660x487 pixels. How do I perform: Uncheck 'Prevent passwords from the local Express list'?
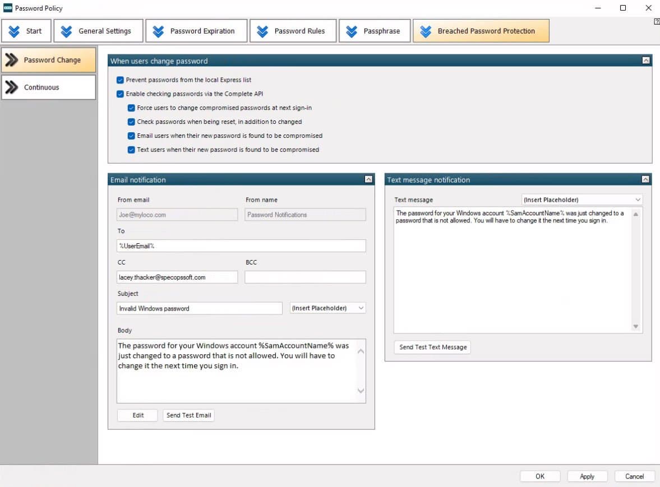tap(120, 80)
